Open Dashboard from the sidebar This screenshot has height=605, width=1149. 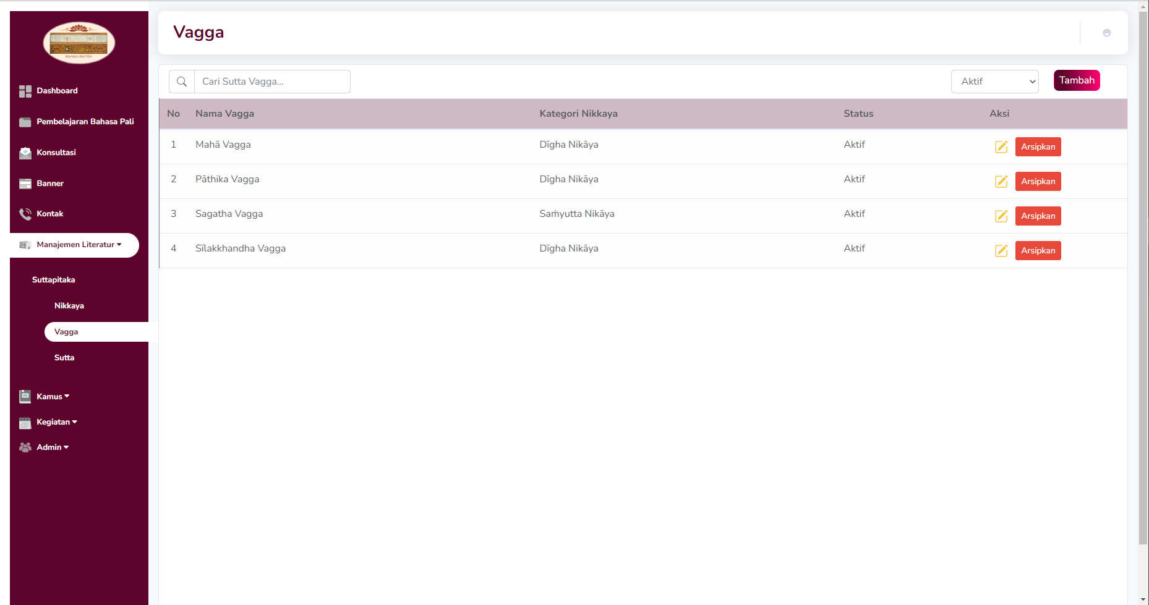[57, 91]
